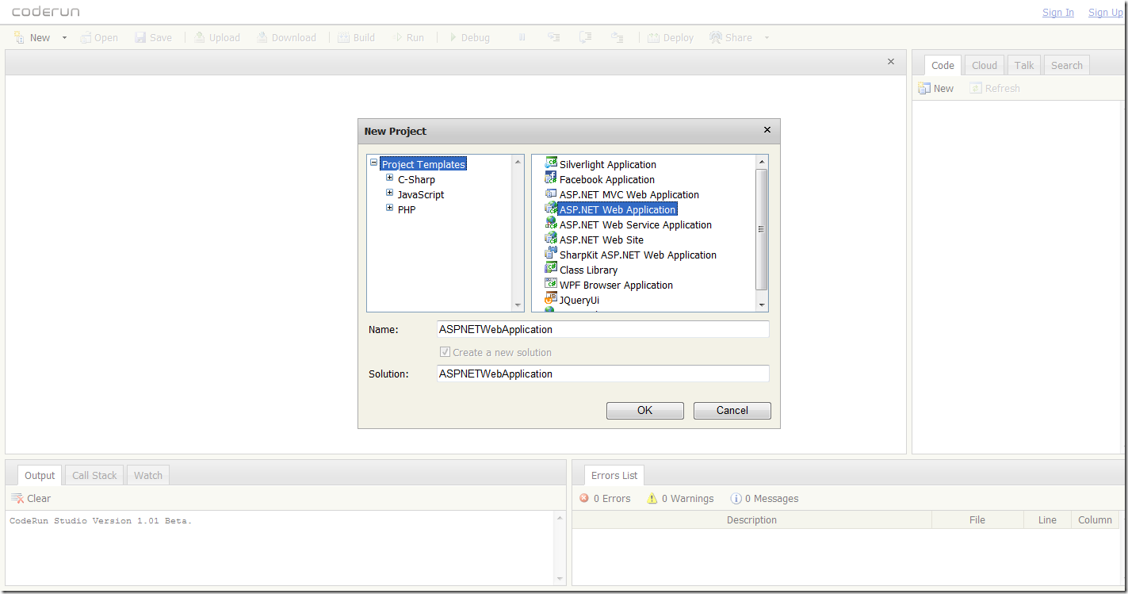The image size is (1128, 594).
Task: Select the SharpKit ASP.NET Web Application icon
Action: 551,253
